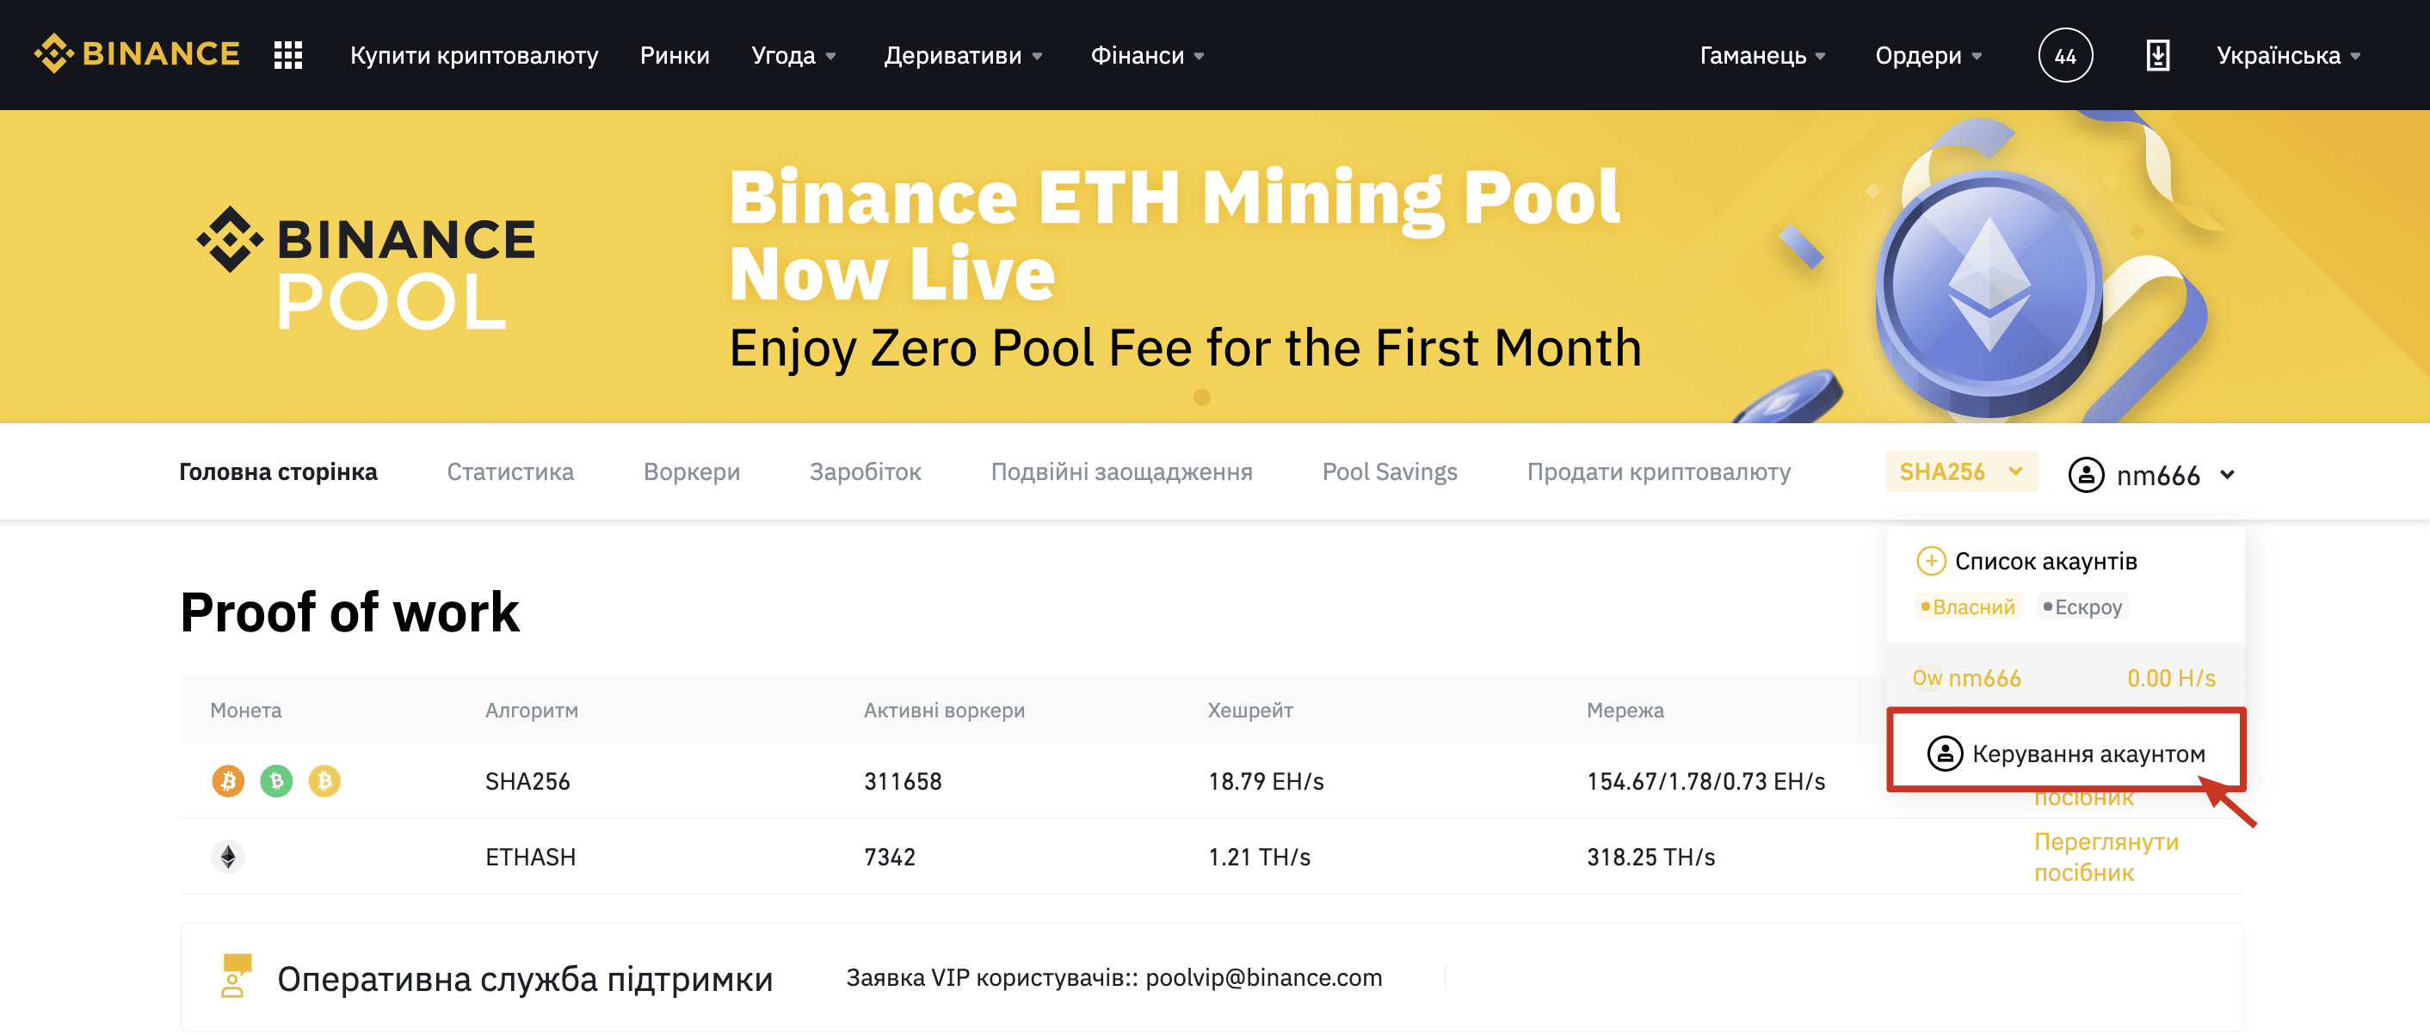Click the SHA256 algorithm cell
Image resolution: width=2430 pixels, height=1034 pixels.
pos(527,780)
